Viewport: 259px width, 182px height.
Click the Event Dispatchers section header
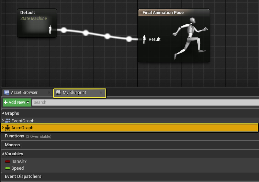[130, 177]
